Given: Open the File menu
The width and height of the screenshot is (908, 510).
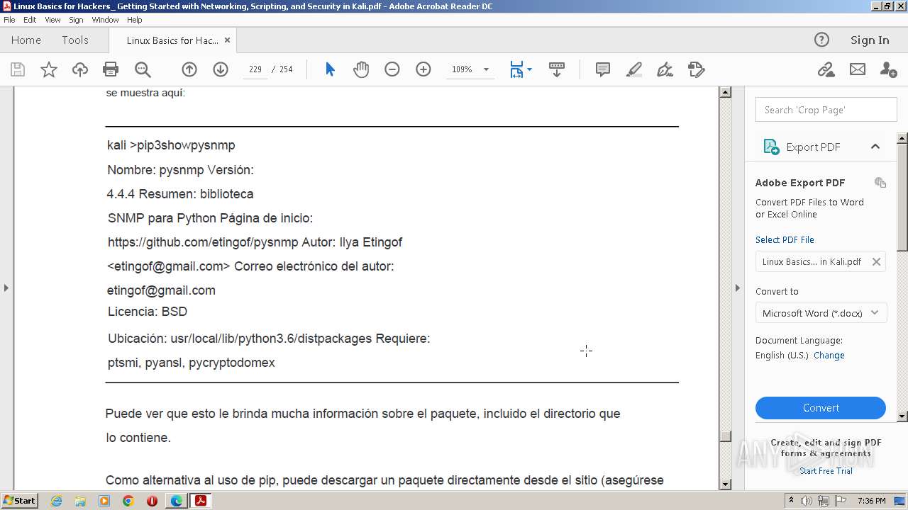Looking at the screenshot, I should point(9,20).
